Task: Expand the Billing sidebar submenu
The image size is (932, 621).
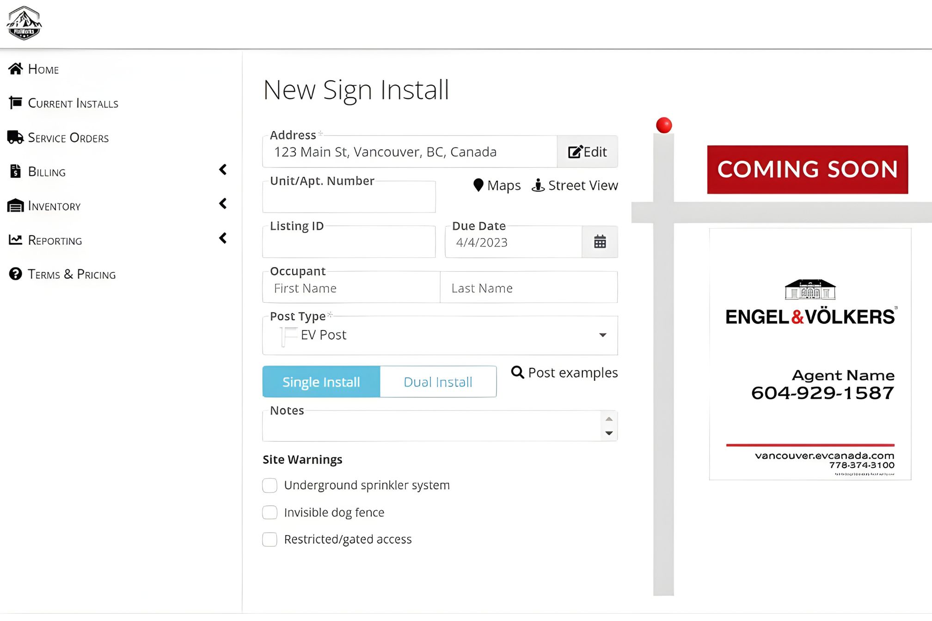Action: 223,170
